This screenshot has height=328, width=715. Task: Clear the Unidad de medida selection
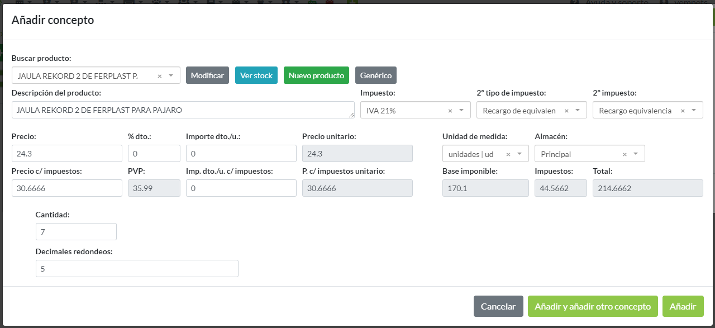tap(508, 154)
